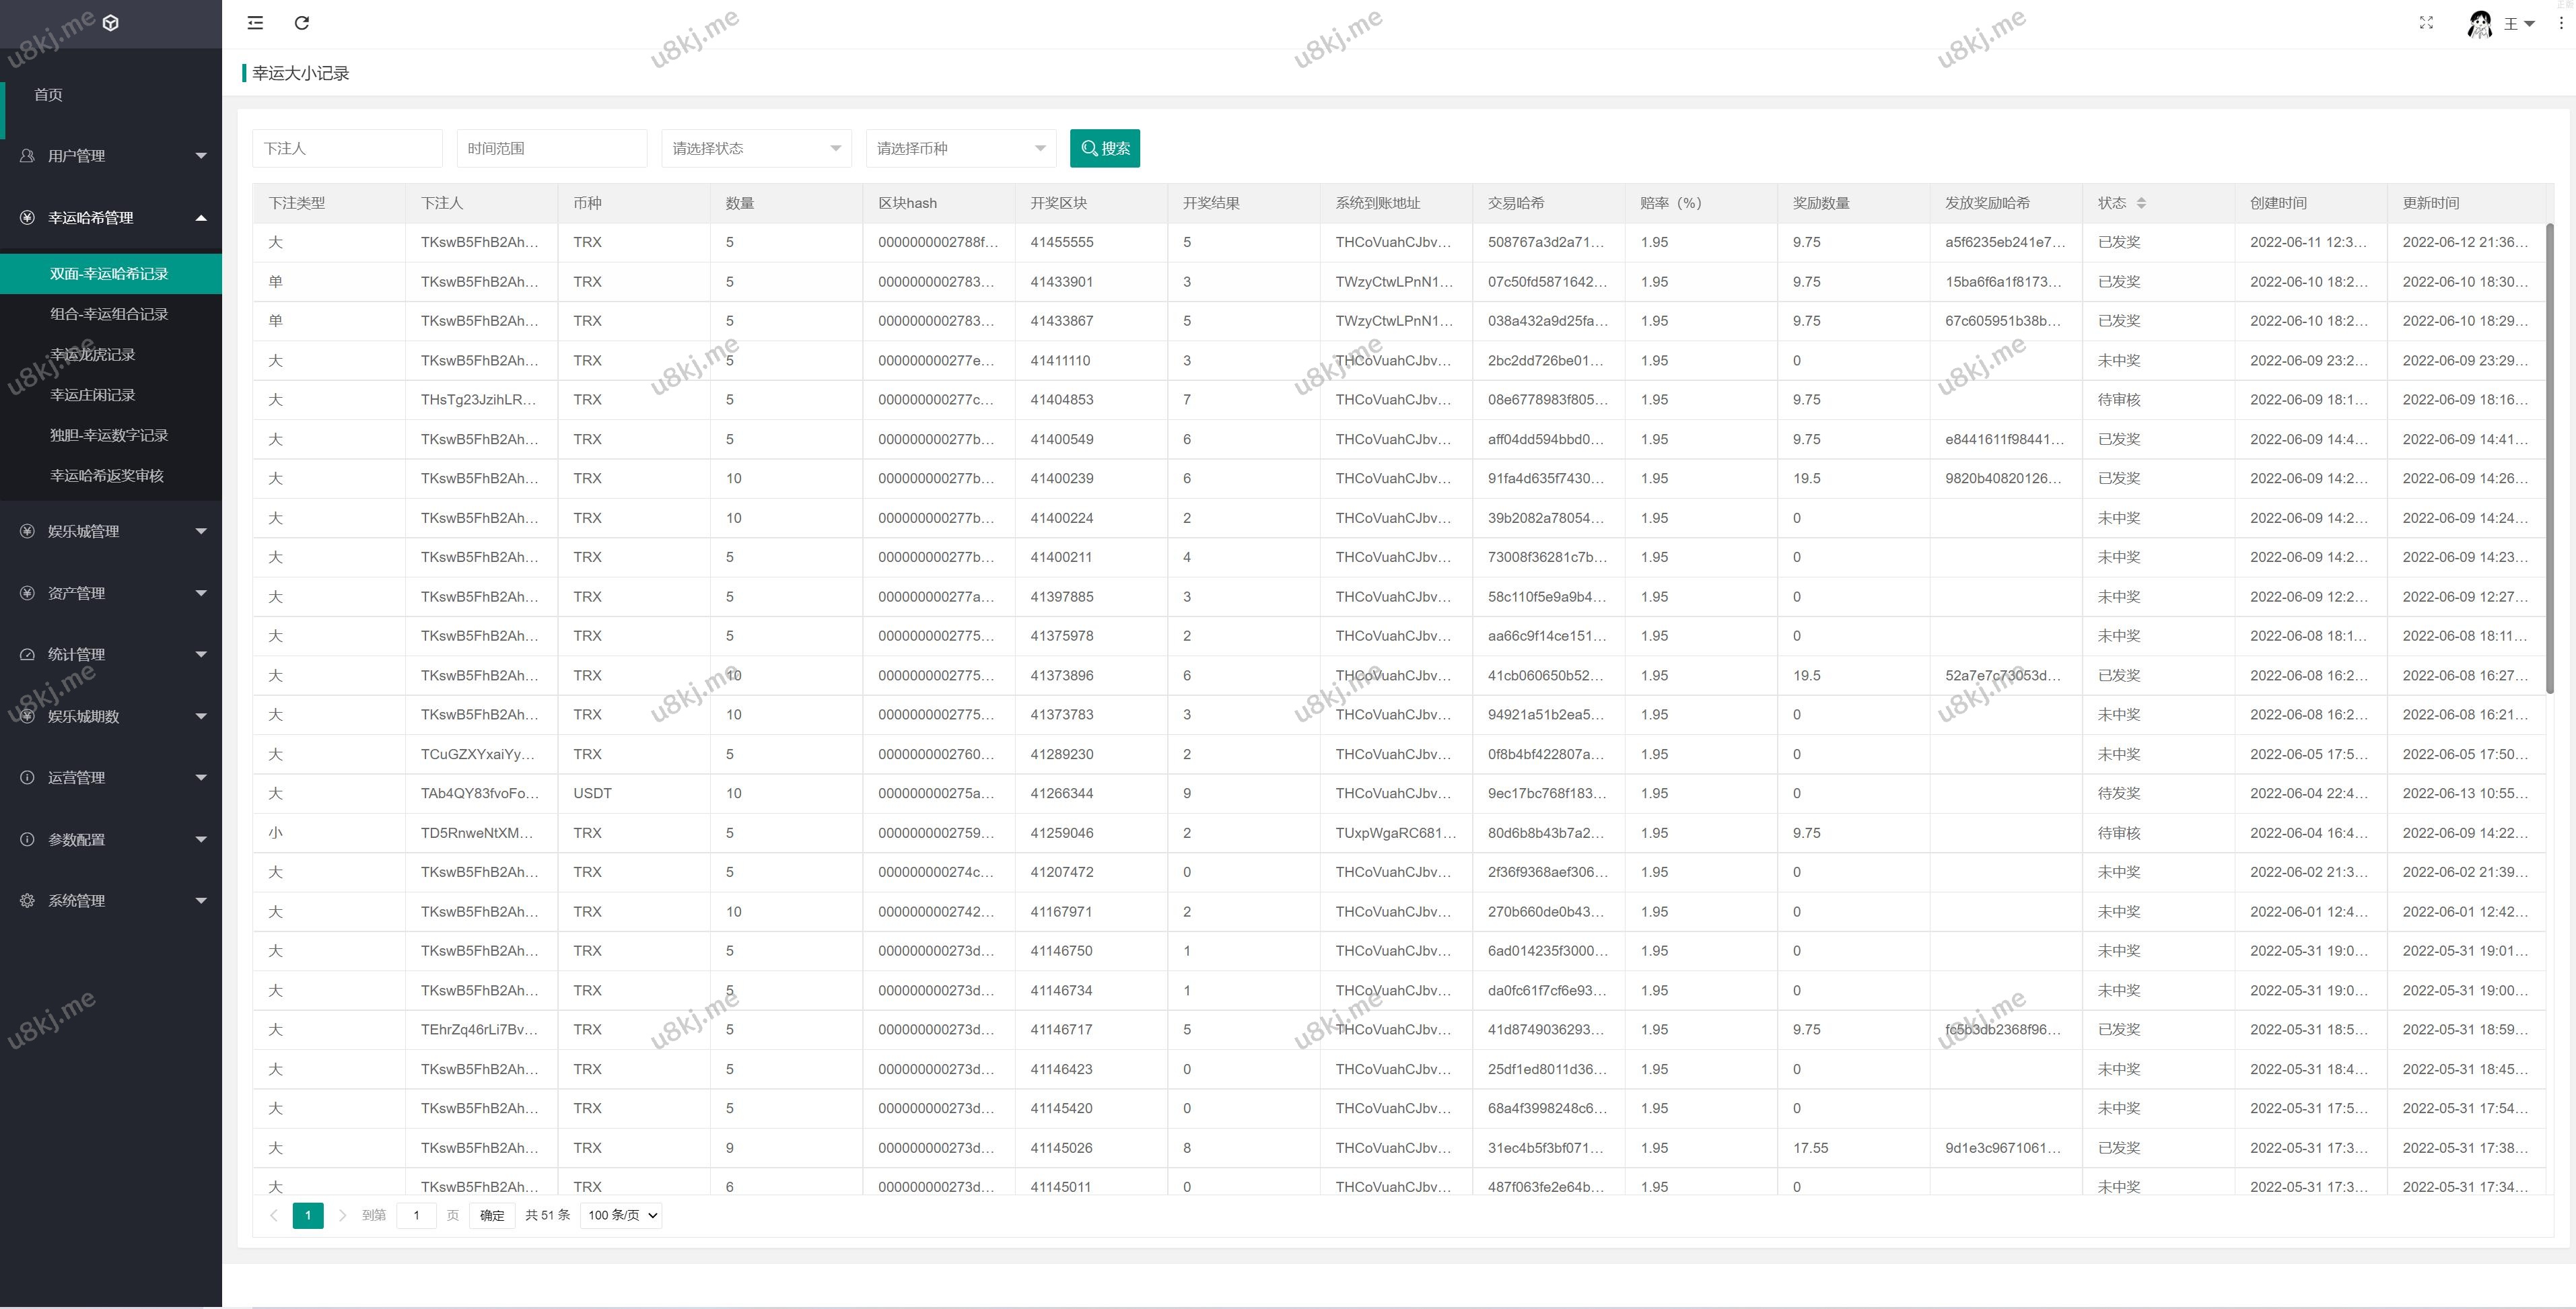This screenshot has height=1309, width=2576.
Task: Open 幸运哈希返奖审核 menu item
Action: point(107,475)
